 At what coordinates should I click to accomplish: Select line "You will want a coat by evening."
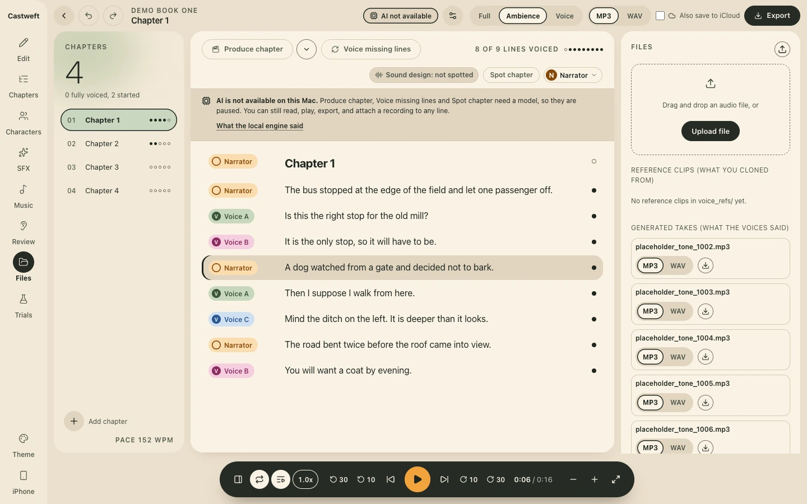pos(402,371)
